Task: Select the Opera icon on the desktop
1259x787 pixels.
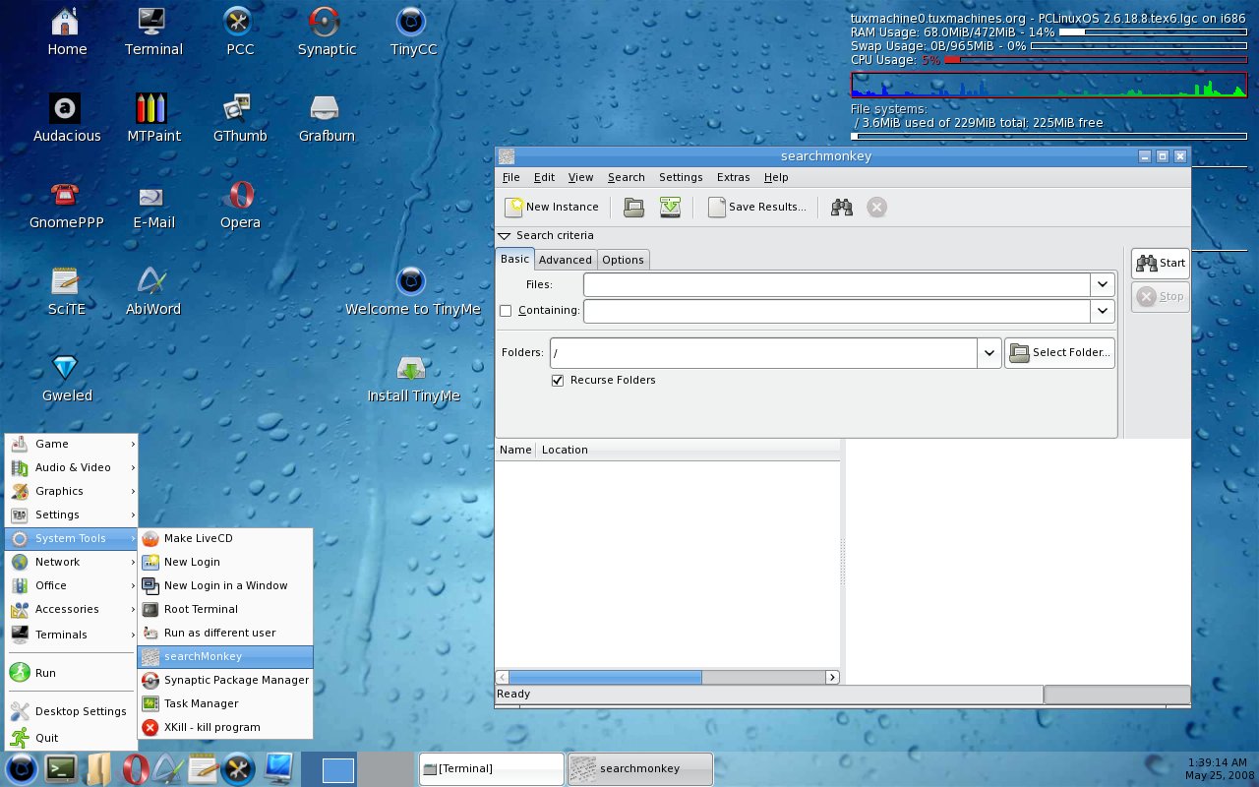Action: [240, 194]
